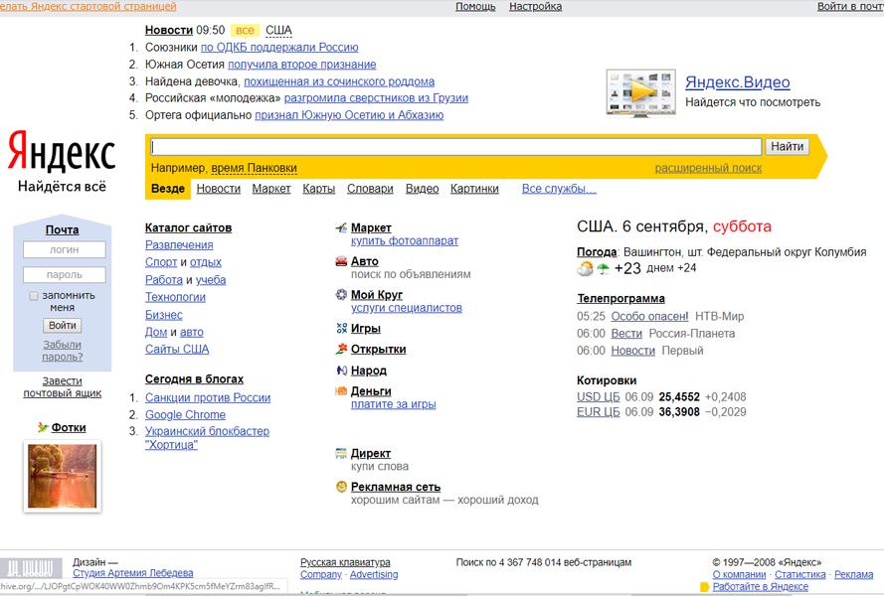Open the Деньги wallet icon
The image size is (884, 596).
341,391
